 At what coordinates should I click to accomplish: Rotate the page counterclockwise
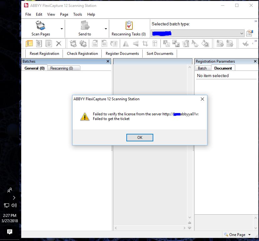coord(104,44)
